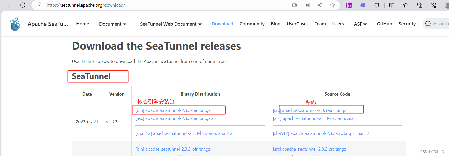Open the 2.3.3 src.tar.gz.sha512 checksum link
Image resolution: width=449 pixels, height=156 pixels.
(x=321, y=133)
